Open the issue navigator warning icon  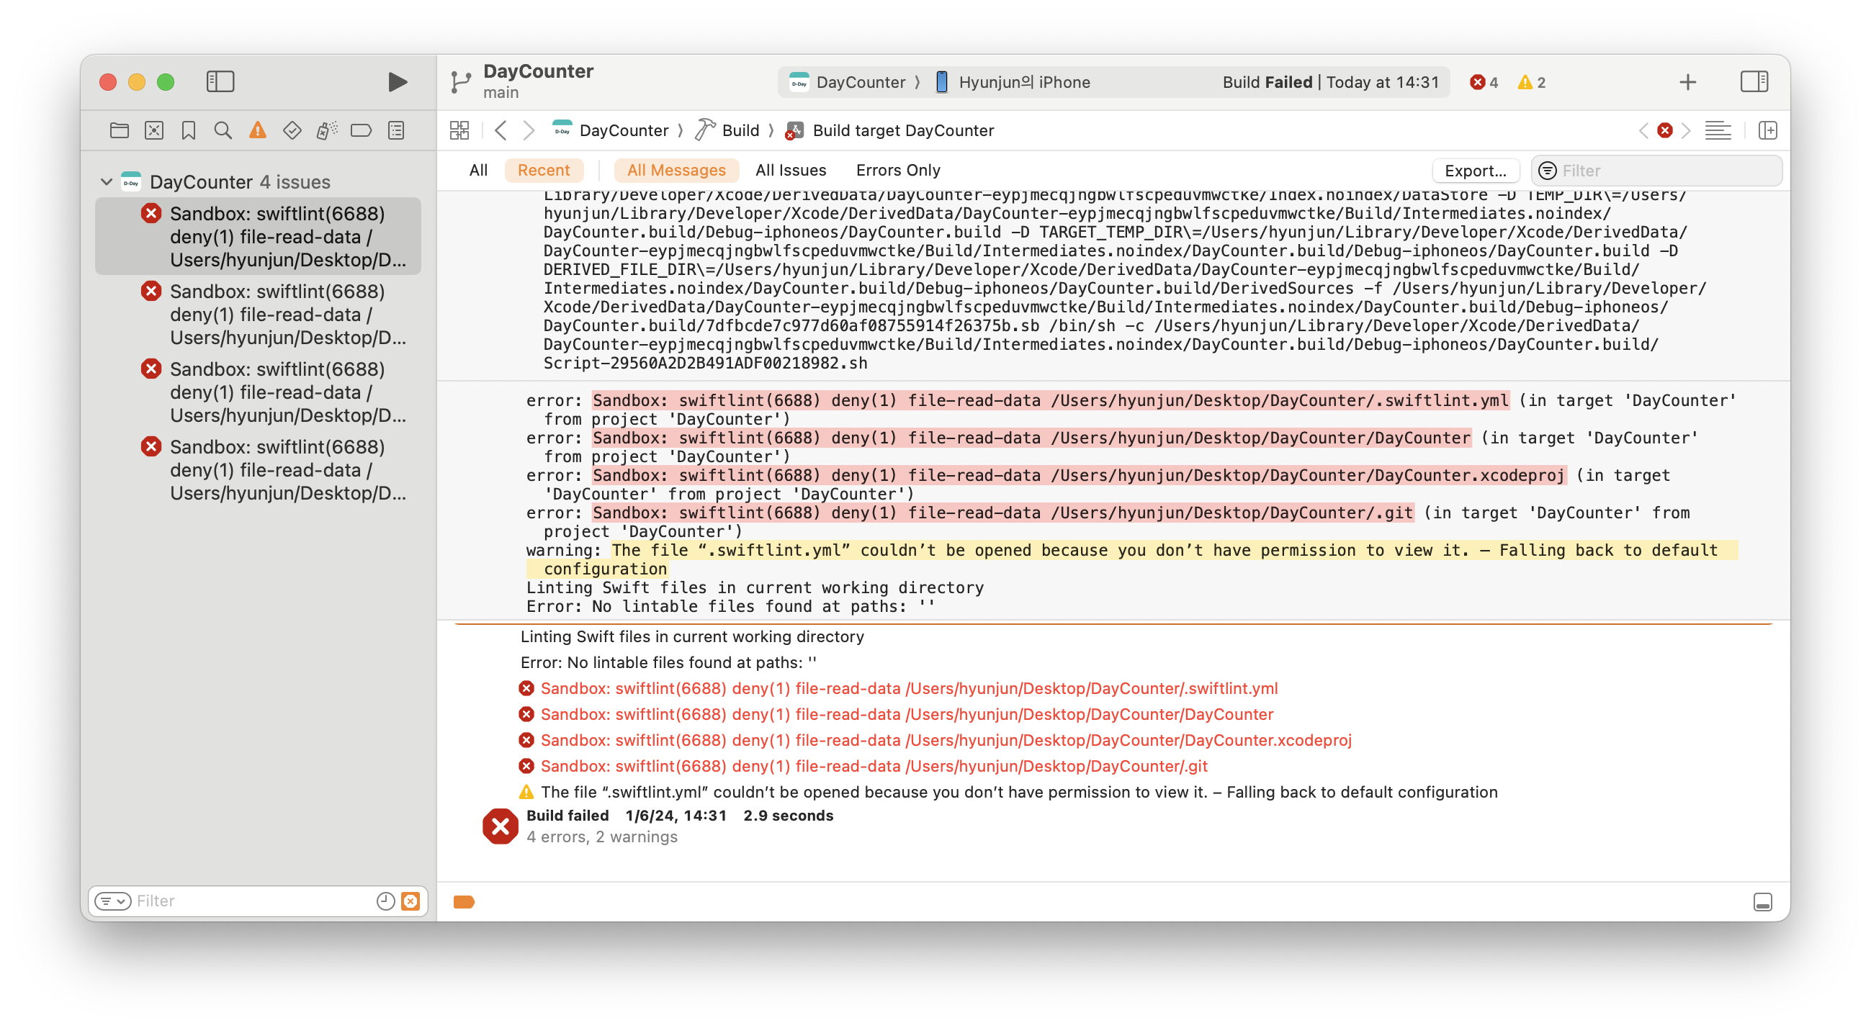point(257,131)
